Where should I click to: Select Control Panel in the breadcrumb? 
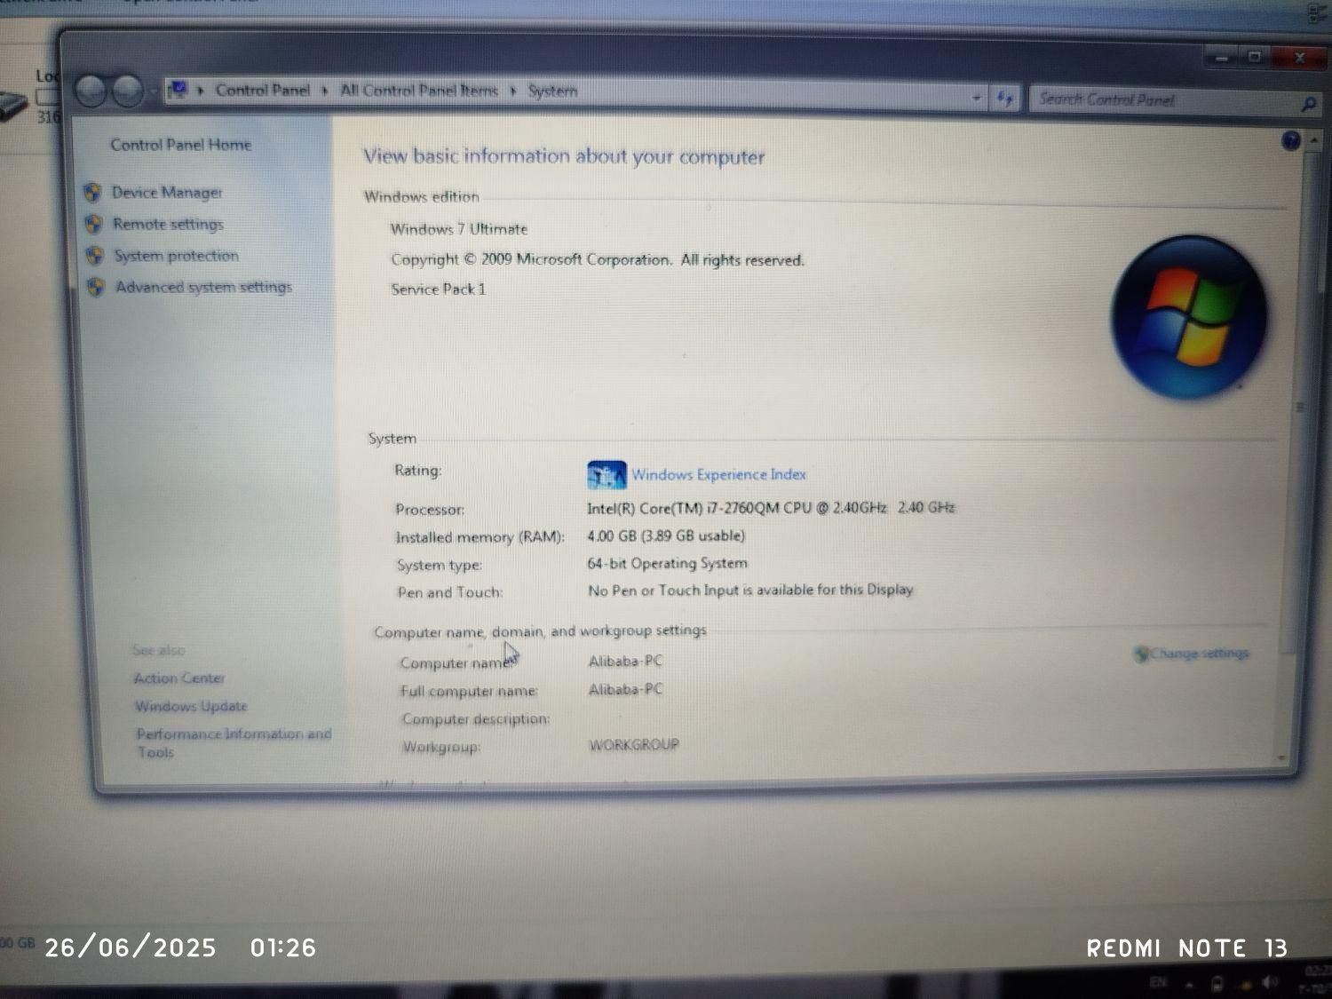coord(263,90)
